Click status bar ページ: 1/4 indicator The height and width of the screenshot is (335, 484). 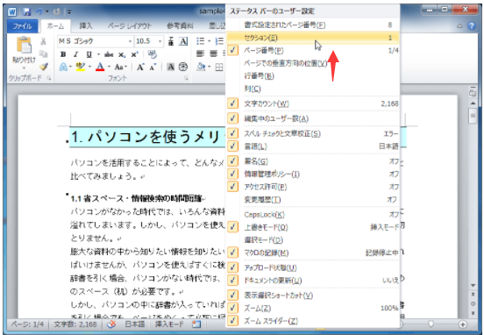click(27, 324)
